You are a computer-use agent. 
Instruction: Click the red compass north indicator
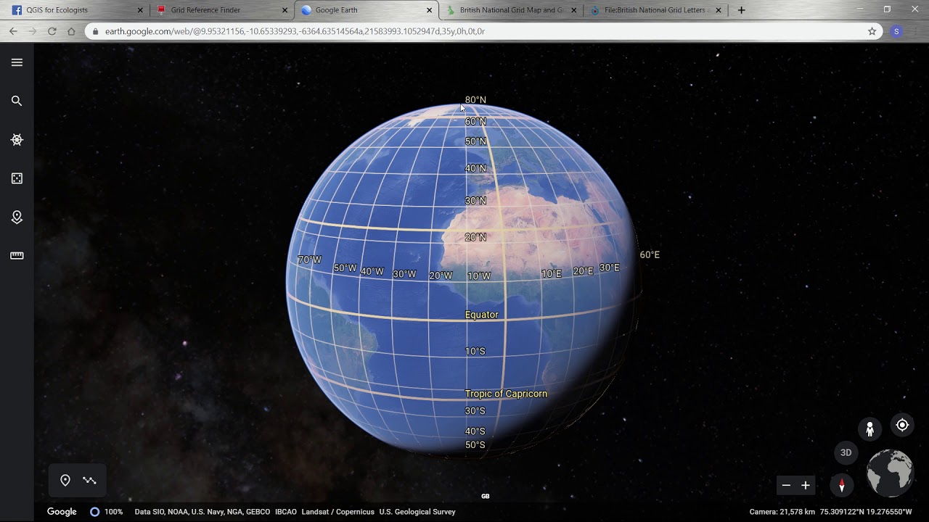842,485
